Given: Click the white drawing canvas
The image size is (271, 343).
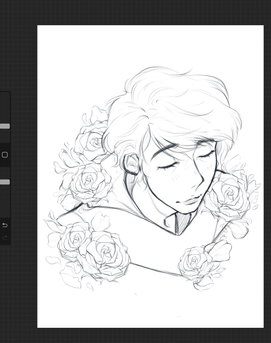Looking at the screenshot, I should [x=150, y=176].
